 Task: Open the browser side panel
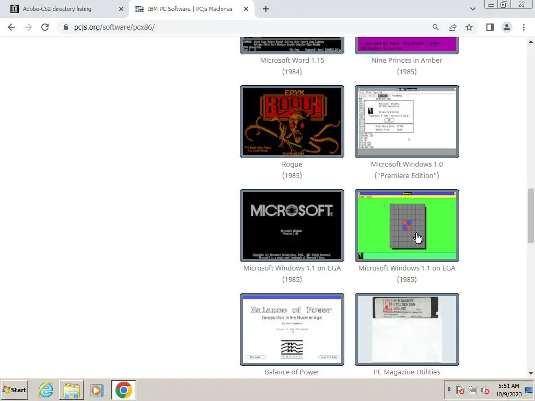(x=490, y=27)
